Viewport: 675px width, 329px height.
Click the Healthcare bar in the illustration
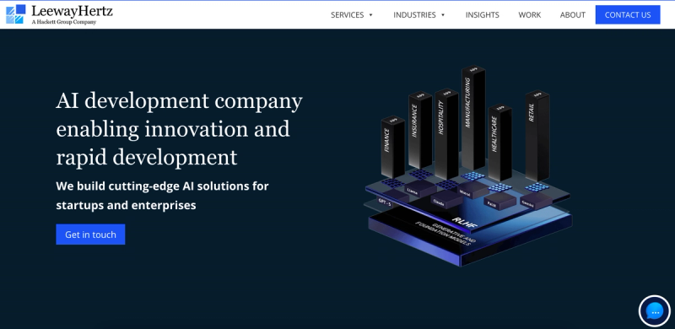[499, 143]
